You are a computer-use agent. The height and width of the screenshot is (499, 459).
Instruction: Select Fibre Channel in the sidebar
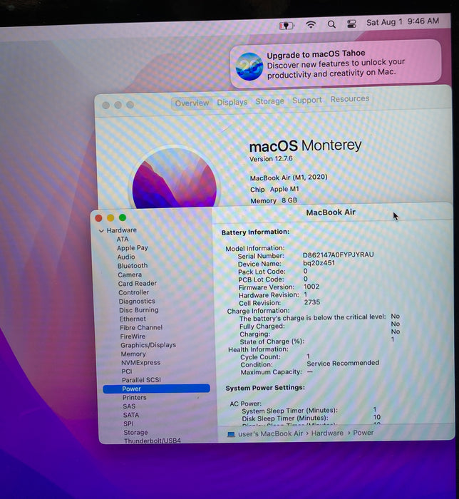click(x=141, y=327)
